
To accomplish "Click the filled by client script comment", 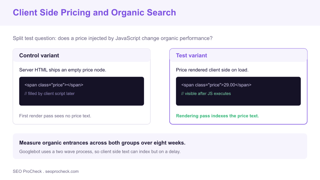I will pos(50,93).
